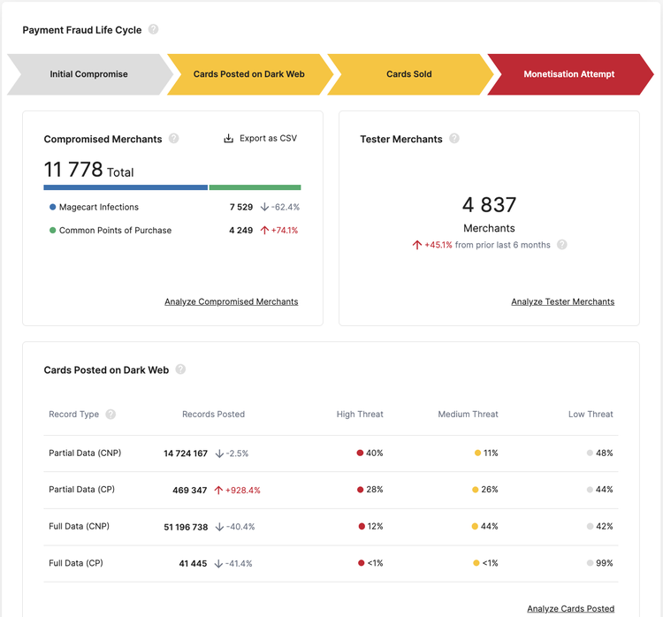This screenshot has width=663, height=617.
Task: Click help icon next to Compromised Merchants
Action: 173,139
